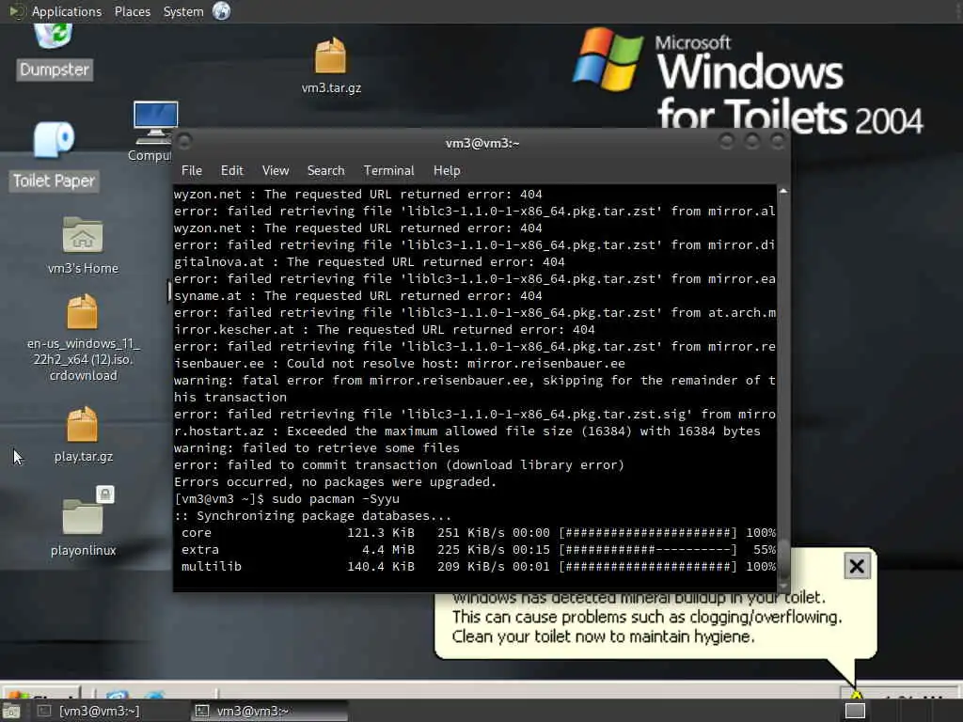Click the terminal vertical scrollbar track
963x722 pixels.
[783, 390]
